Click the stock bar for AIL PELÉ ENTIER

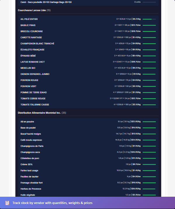click(x=149, y=19)
